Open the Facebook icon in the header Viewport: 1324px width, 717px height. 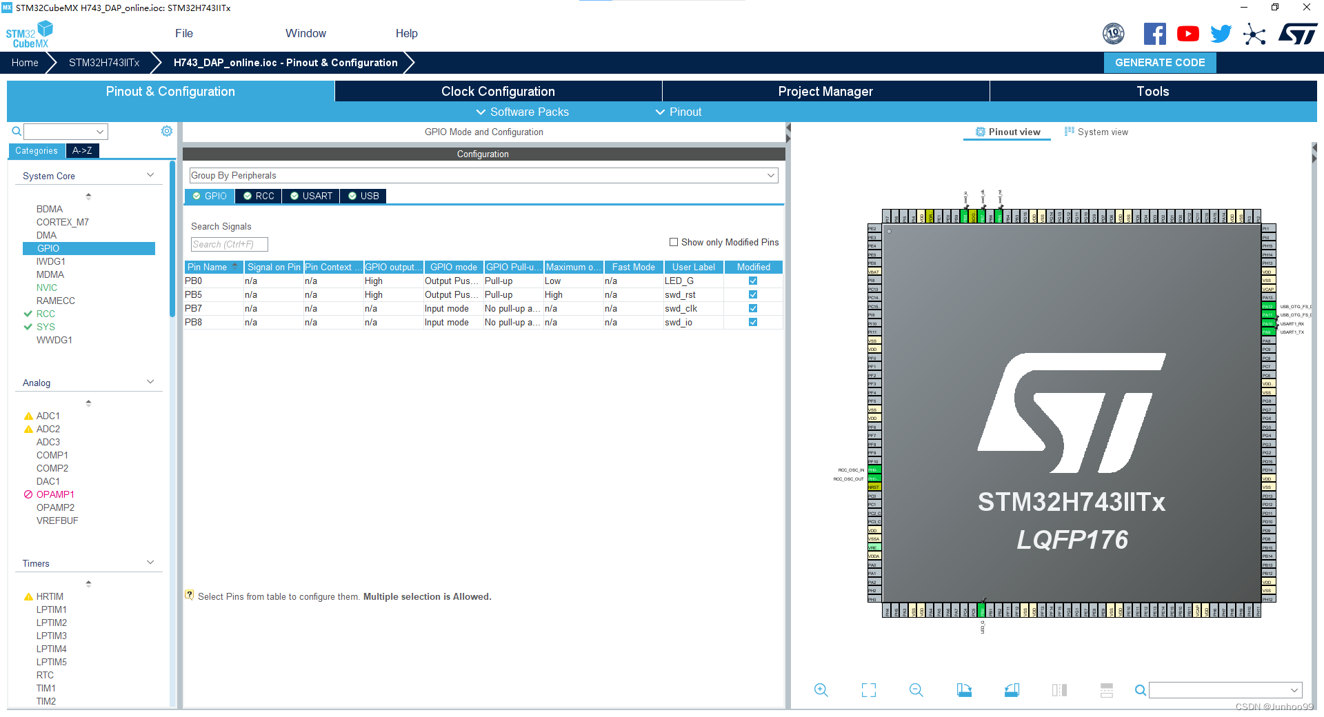pos(1154,34)
